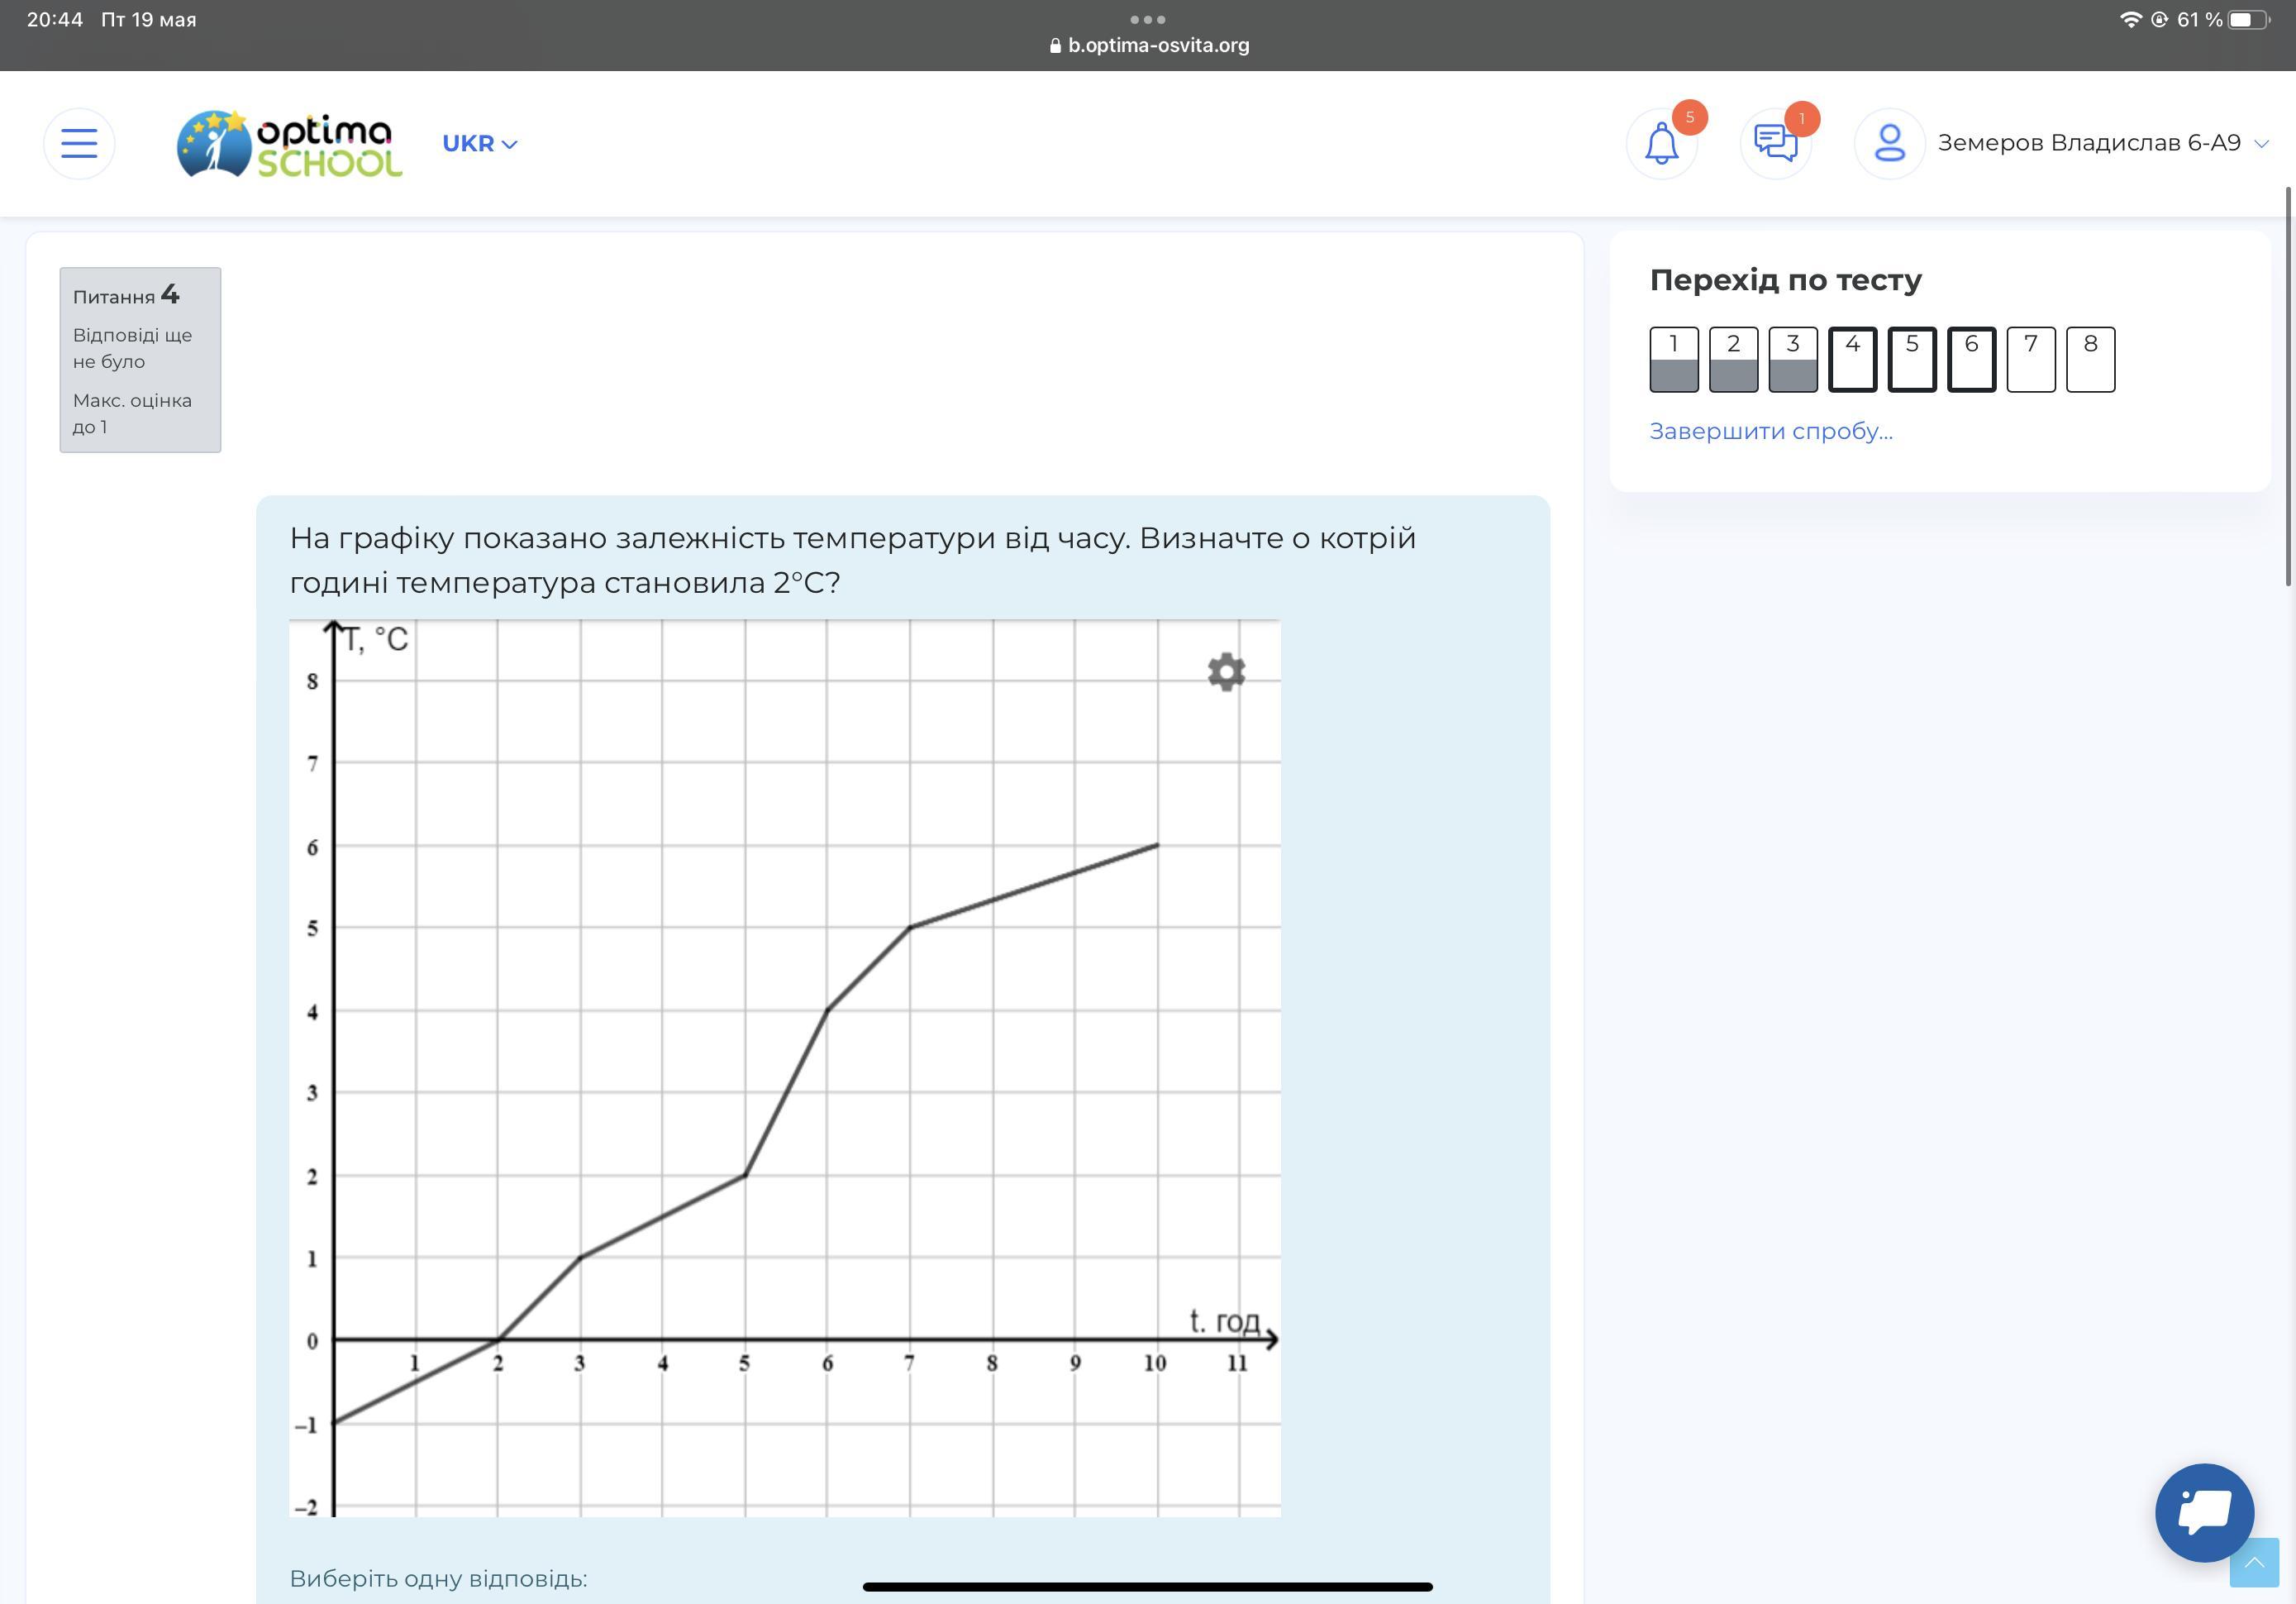The width and height of the screenshot is (2296, 1604).
Task: Click the temperature graph image
Action: (785, 1067)
